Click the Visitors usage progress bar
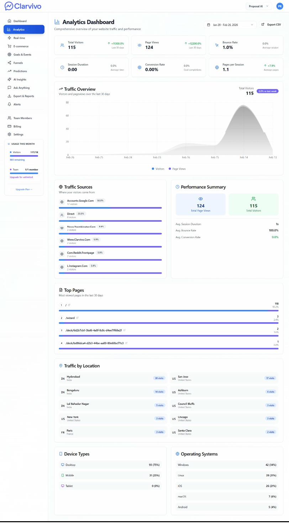Viewport: 289px width, 529px height. click(23, 155)
